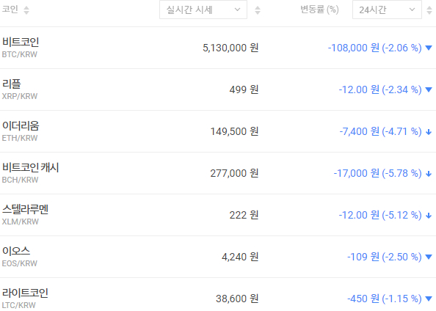Click the down arrow icon on 이더리움 row
Screen dimensions: 436x311
429,132
